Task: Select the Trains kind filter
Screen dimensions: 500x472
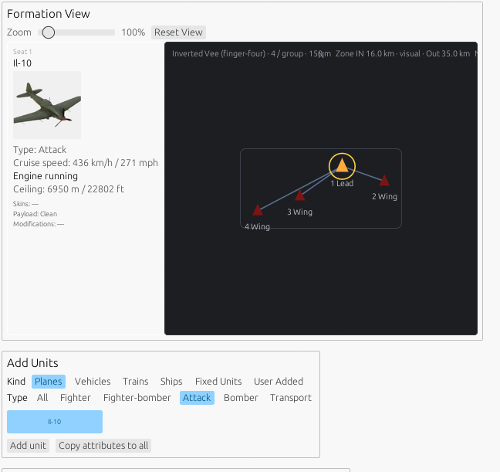Action: pos(136,382)
